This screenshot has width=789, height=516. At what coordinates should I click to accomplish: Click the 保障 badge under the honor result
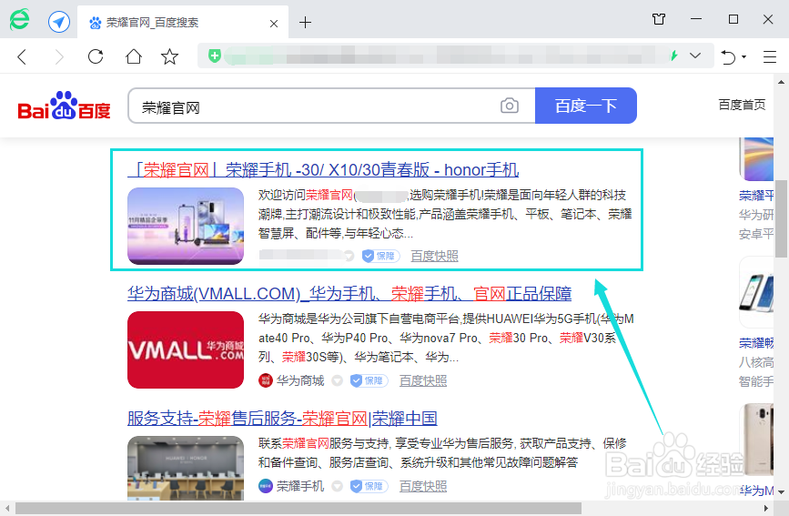click(381, 257)
